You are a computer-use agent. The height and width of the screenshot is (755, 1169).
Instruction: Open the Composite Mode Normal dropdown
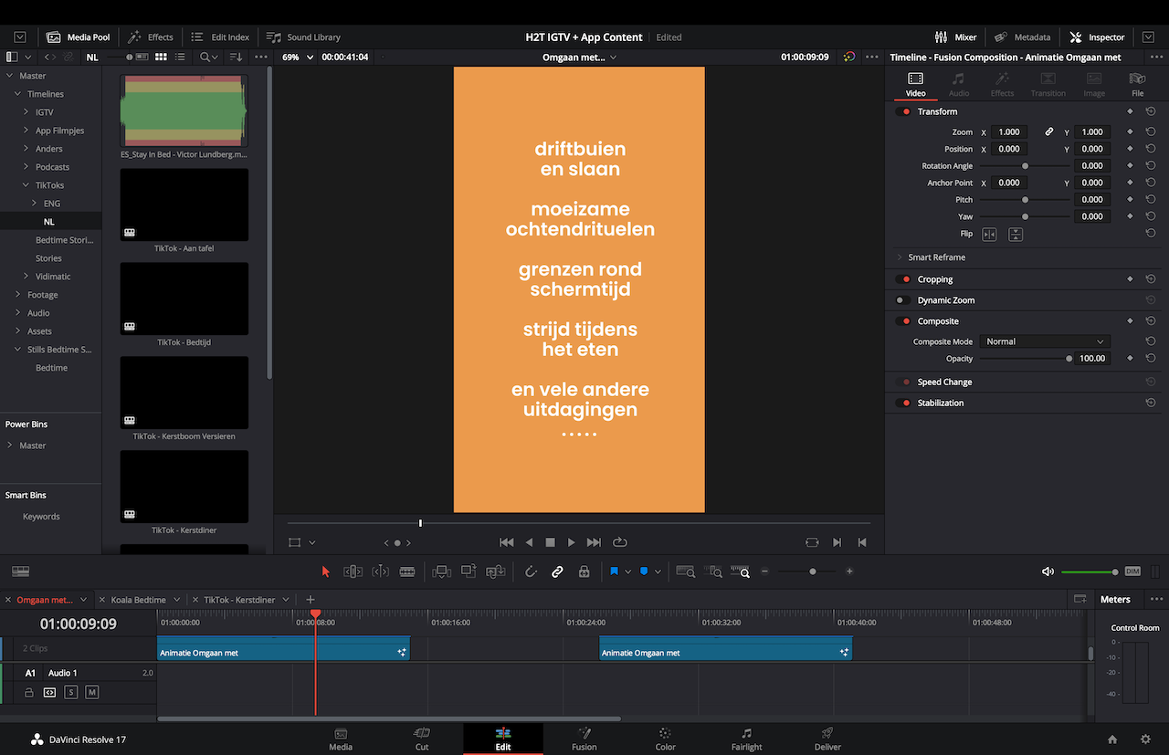coord(1044,341)
